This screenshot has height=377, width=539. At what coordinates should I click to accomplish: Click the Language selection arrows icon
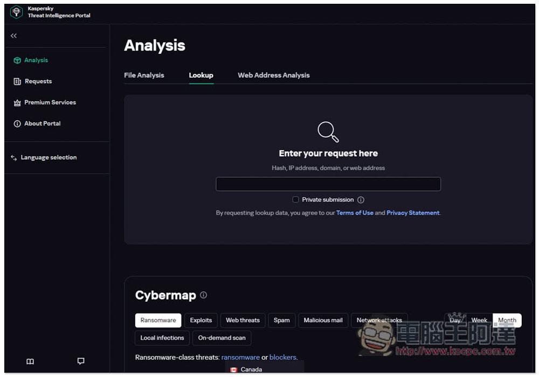(14, 158)
